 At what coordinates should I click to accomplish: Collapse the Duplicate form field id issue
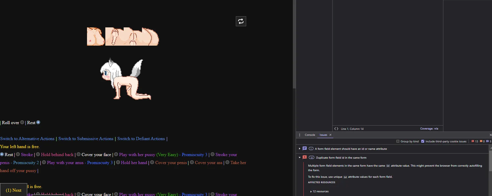tap(299, 157)
